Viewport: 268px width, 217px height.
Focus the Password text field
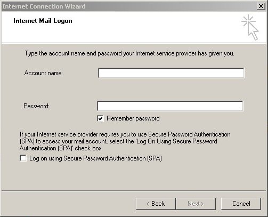point(170,106)
